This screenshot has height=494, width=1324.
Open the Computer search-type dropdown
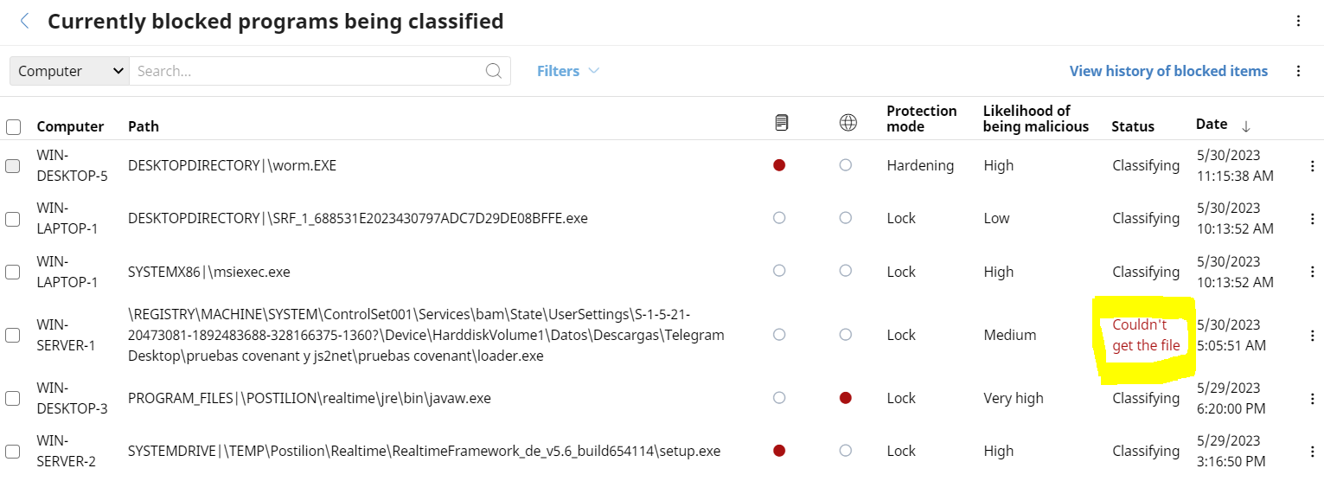70,71
